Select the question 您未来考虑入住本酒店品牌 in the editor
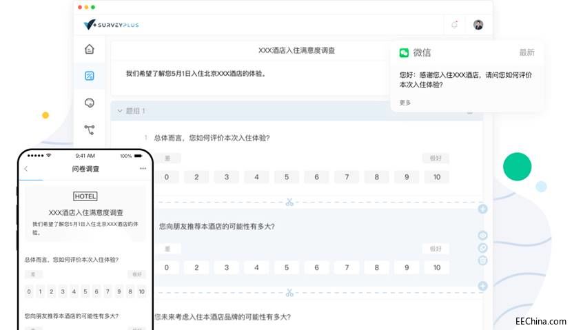This screenshot has height=330, width=572. (223, 317)
